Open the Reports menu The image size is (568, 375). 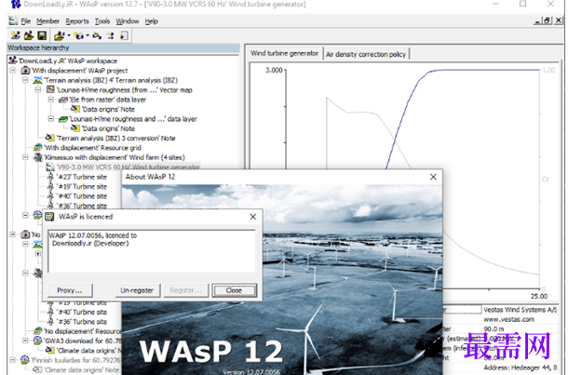point(77,21)
